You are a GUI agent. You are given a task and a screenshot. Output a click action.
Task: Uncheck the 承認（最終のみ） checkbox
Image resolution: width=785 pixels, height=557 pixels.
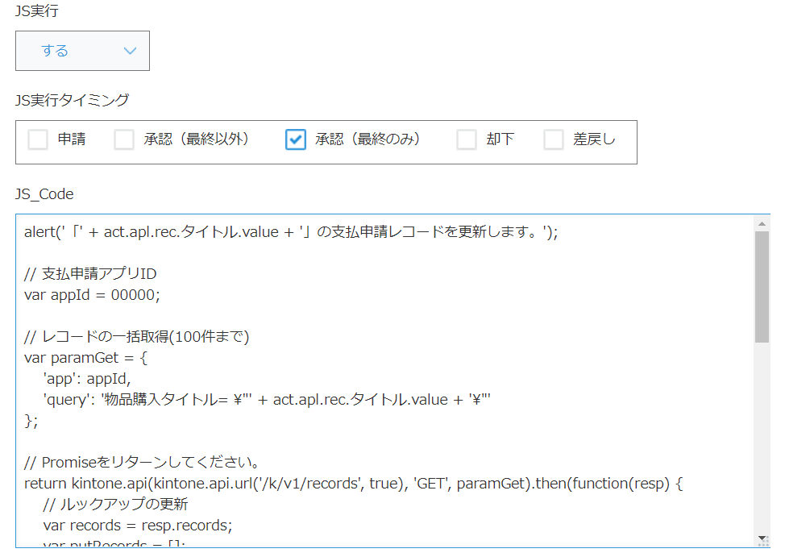[296, 140]
